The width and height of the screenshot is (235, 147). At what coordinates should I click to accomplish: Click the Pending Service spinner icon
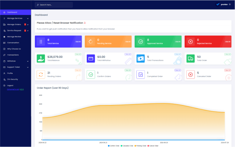91,42
